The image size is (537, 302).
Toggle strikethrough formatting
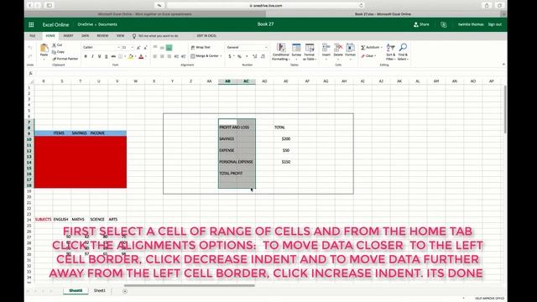click(x=113, y=56)
